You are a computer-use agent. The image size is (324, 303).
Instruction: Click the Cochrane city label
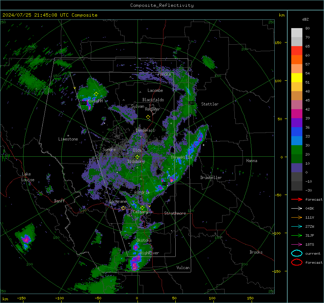pyautogui.click(x=118, y=201)
